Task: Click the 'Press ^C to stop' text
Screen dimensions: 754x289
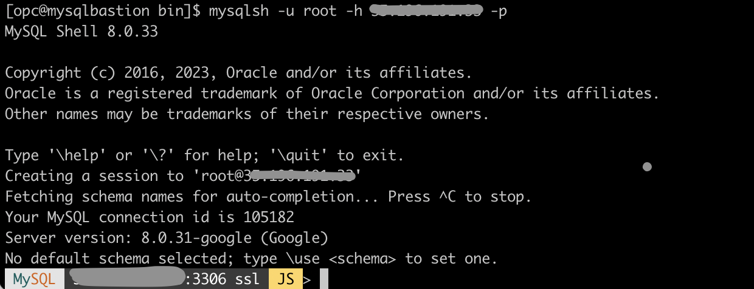Action: pyautogui.click(x=460, y=197)
